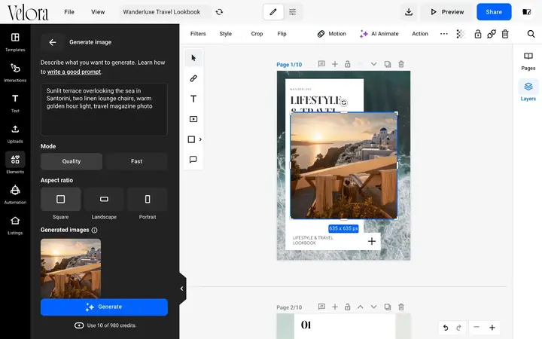Open the Automation sidebar panel

(15, 194)
